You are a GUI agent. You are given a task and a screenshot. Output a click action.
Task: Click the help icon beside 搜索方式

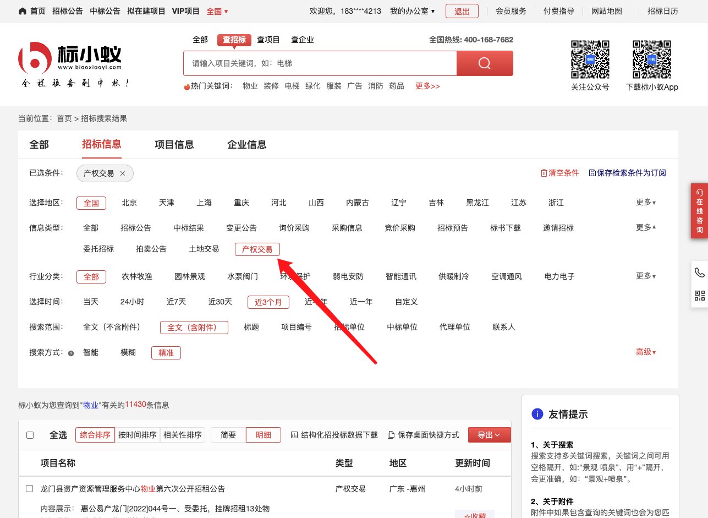71,353
